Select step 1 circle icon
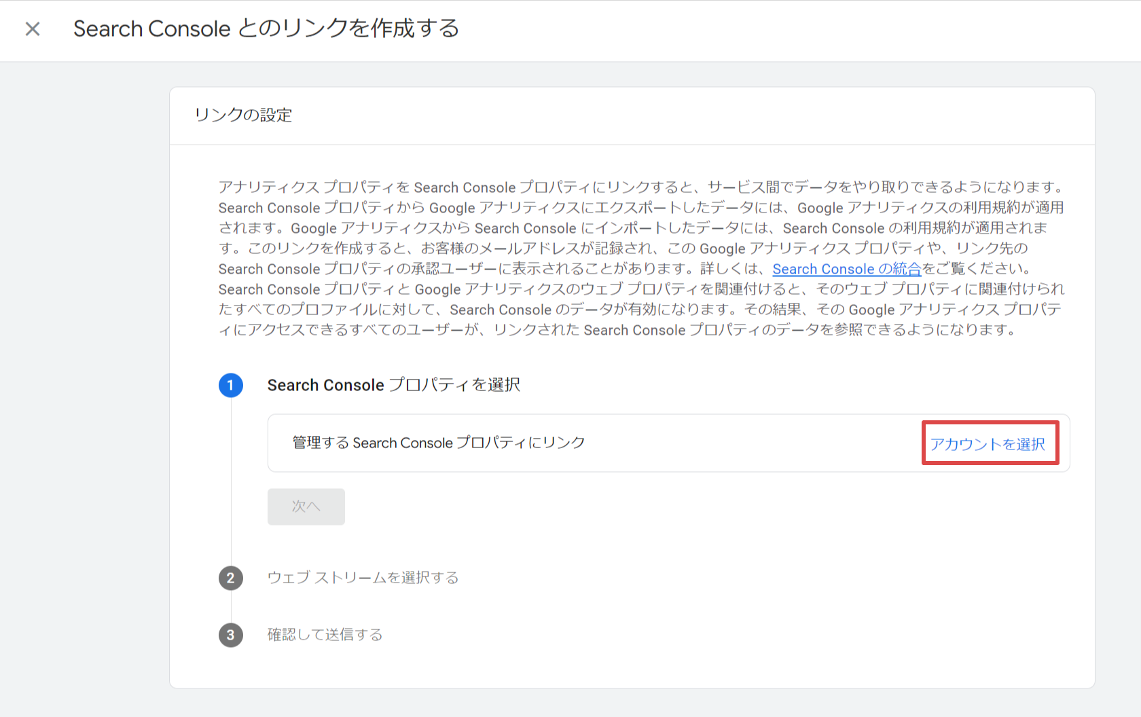Image resolution: width=1141 pixels, height=717 pixels. tap(231, 386)
